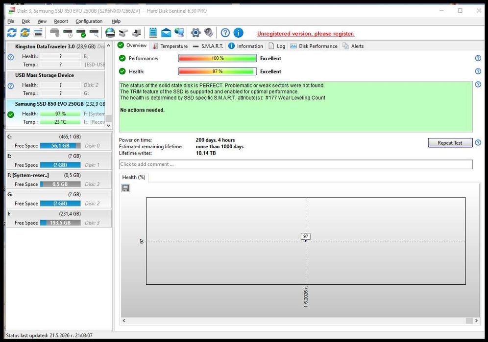Click the gray hard disk toolbar icon

click(54, 33)
